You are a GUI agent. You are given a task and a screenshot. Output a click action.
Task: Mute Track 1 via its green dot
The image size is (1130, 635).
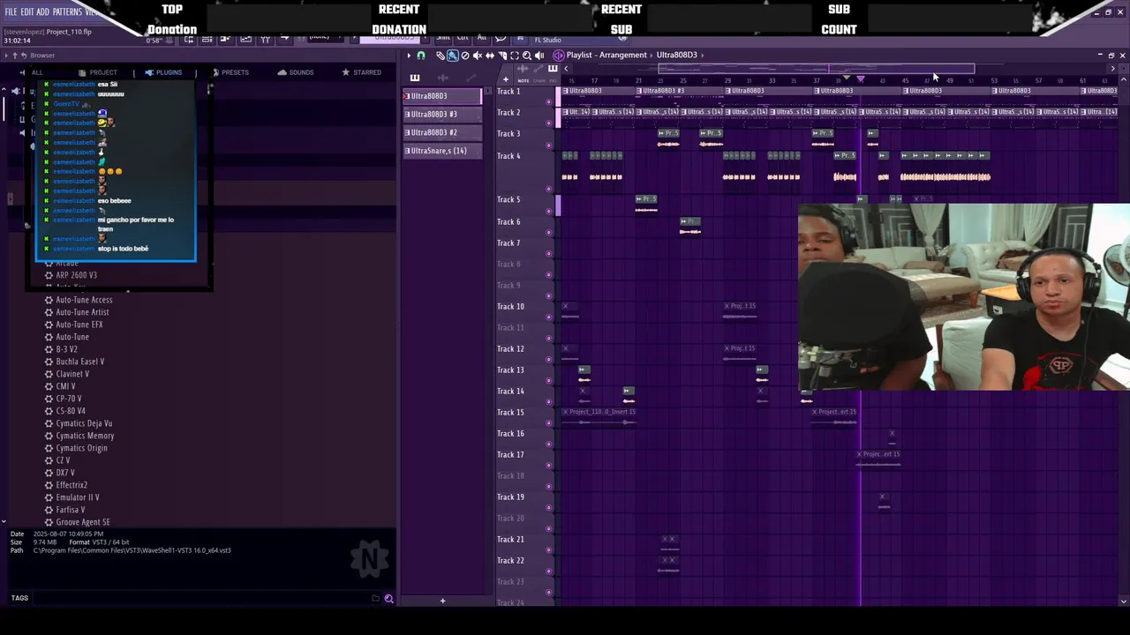549,101
